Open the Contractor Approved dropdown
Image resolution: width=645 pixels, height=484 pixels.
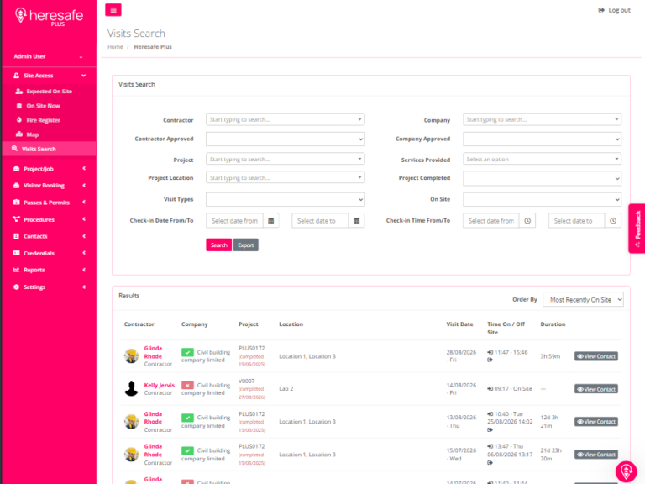tap(285, 139)
